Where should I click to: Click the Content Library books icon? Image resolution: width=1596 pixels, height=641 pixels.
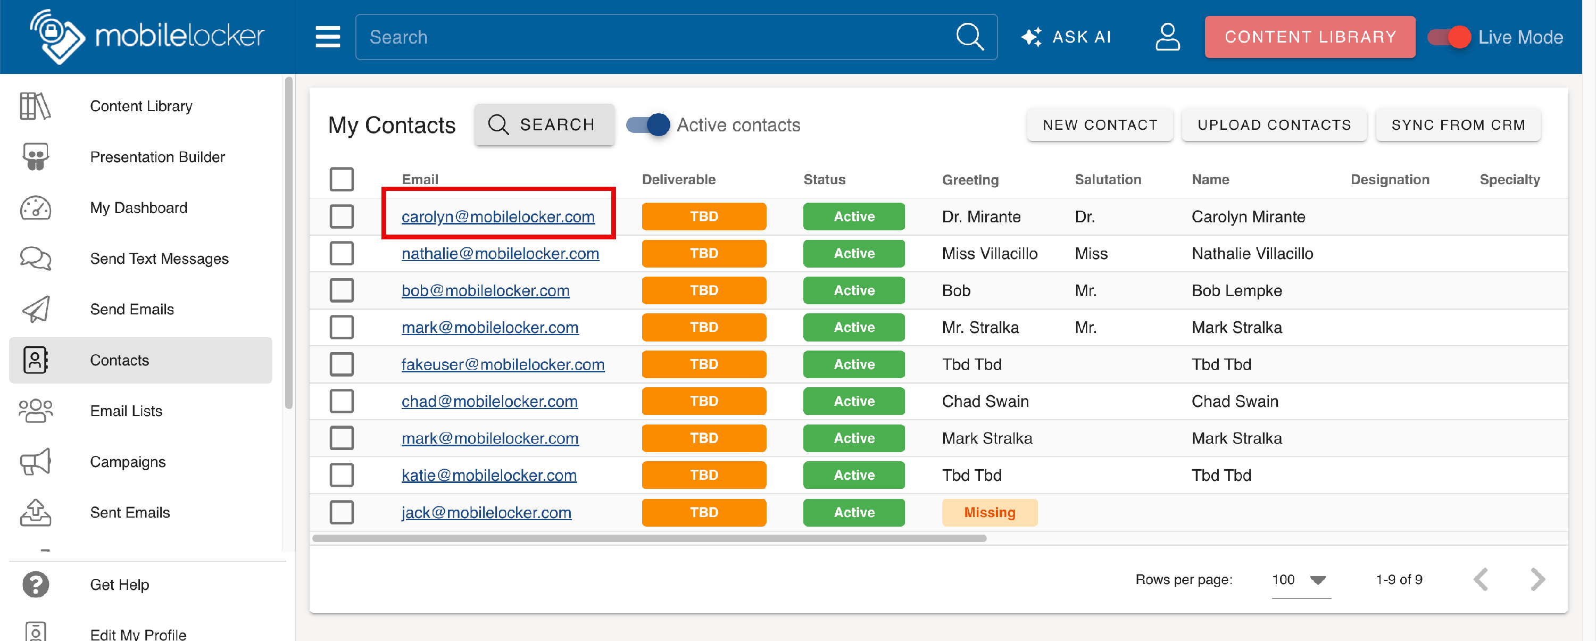coord(35,106)
